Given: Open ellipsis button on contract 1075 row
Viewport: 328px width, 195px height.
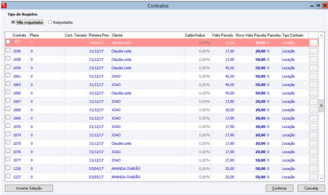Looking at the screenshot, I should coord(313,143).
